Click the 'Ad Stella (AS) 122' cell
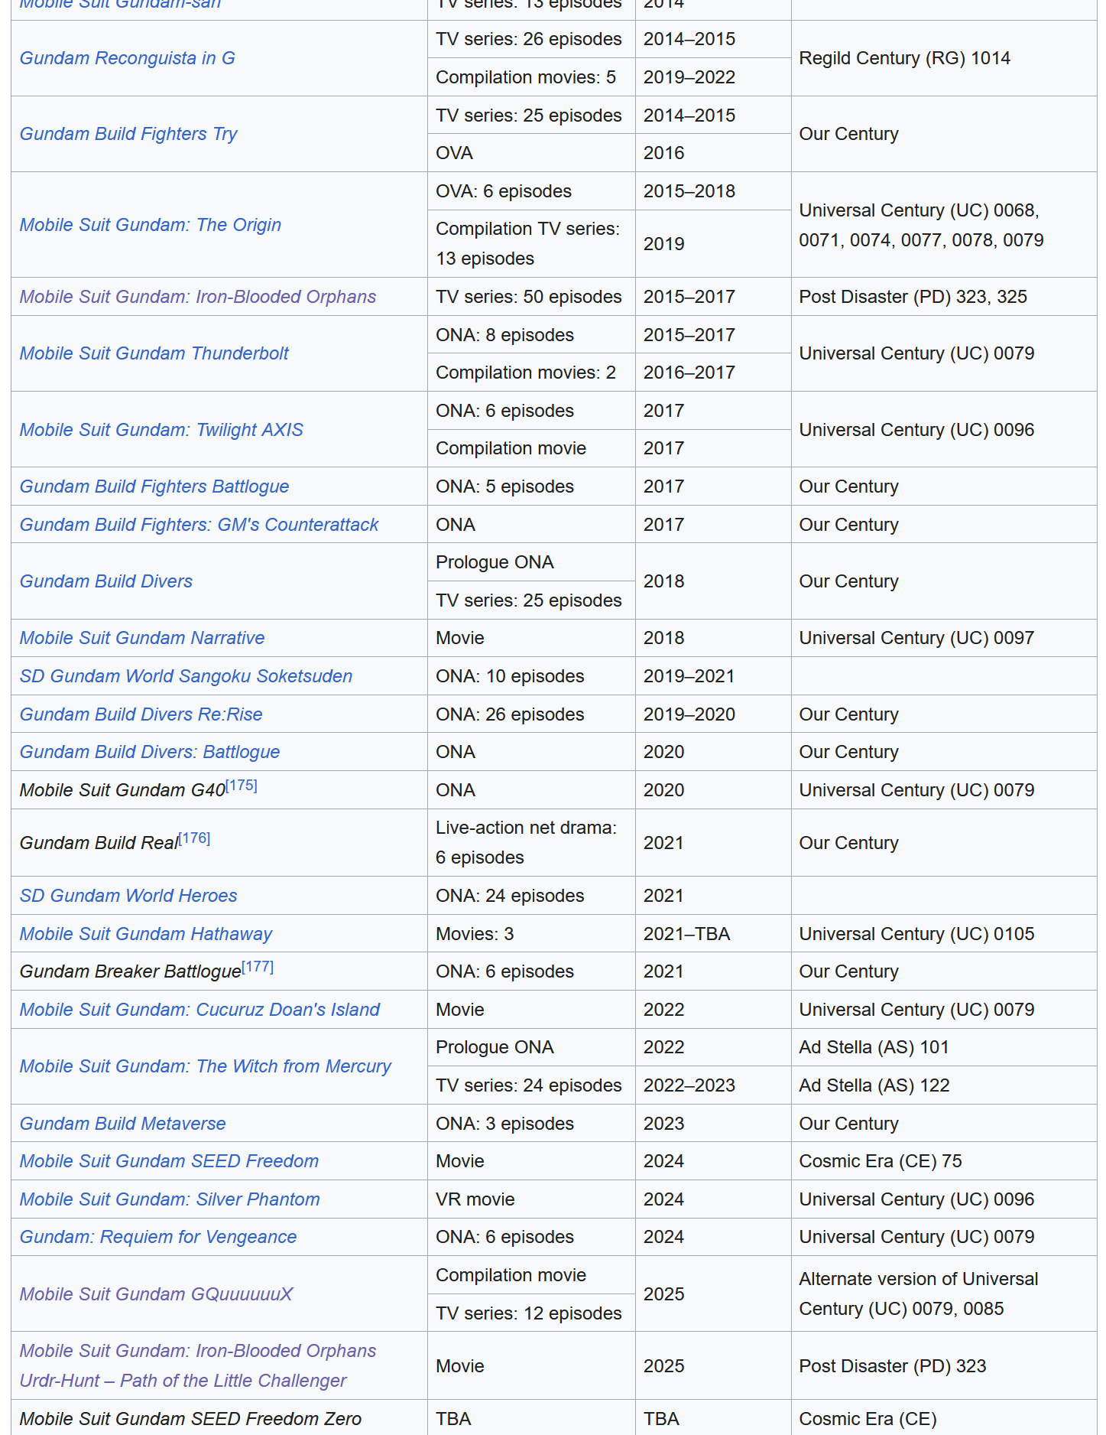This screenshot has height=1435, width=1106. click(x=944, y=1085)
